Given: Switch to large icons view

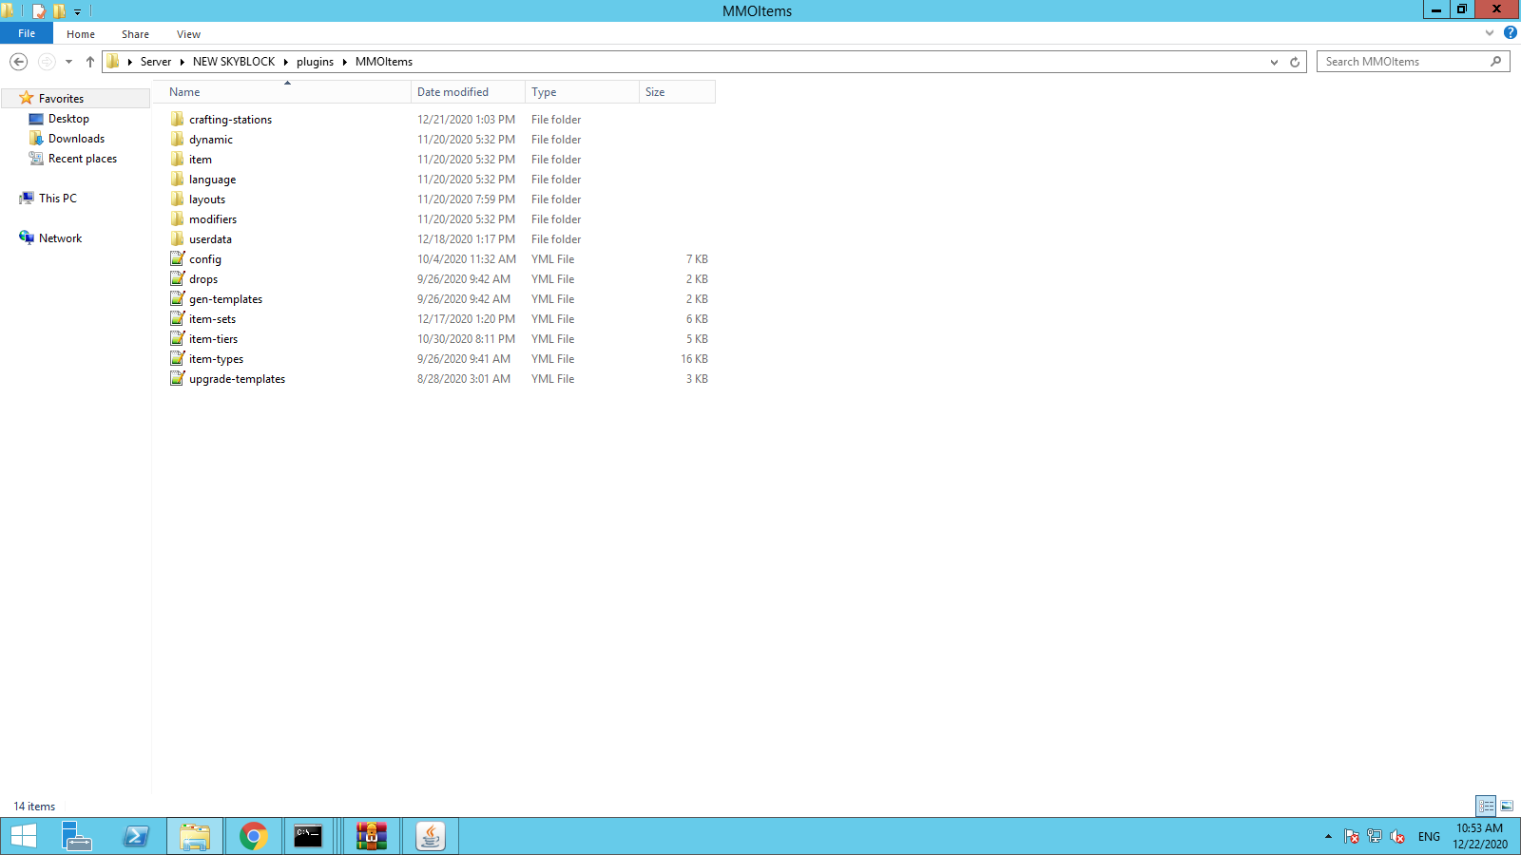Looking at the screenshot, I should (1507, 806).
